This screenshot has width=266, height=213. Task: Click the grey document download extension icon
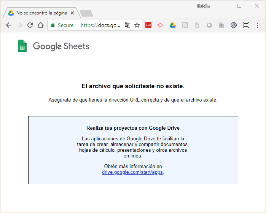pos(197,25)
